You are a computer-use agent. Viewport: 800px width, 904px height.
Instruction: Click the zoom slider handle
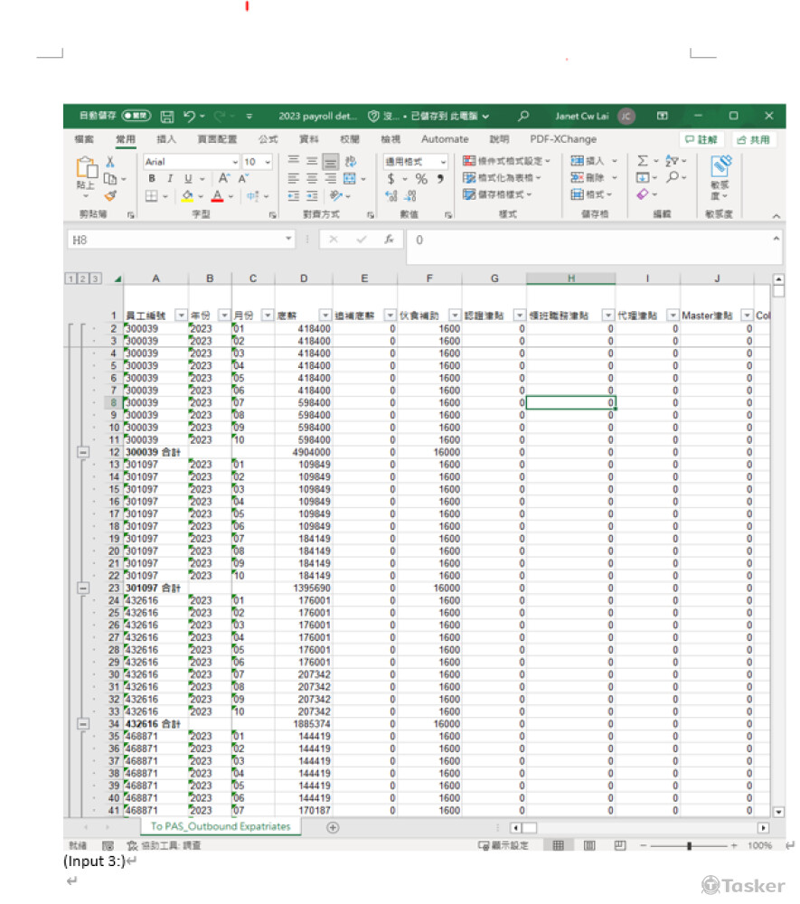click(x=689, y=845)
